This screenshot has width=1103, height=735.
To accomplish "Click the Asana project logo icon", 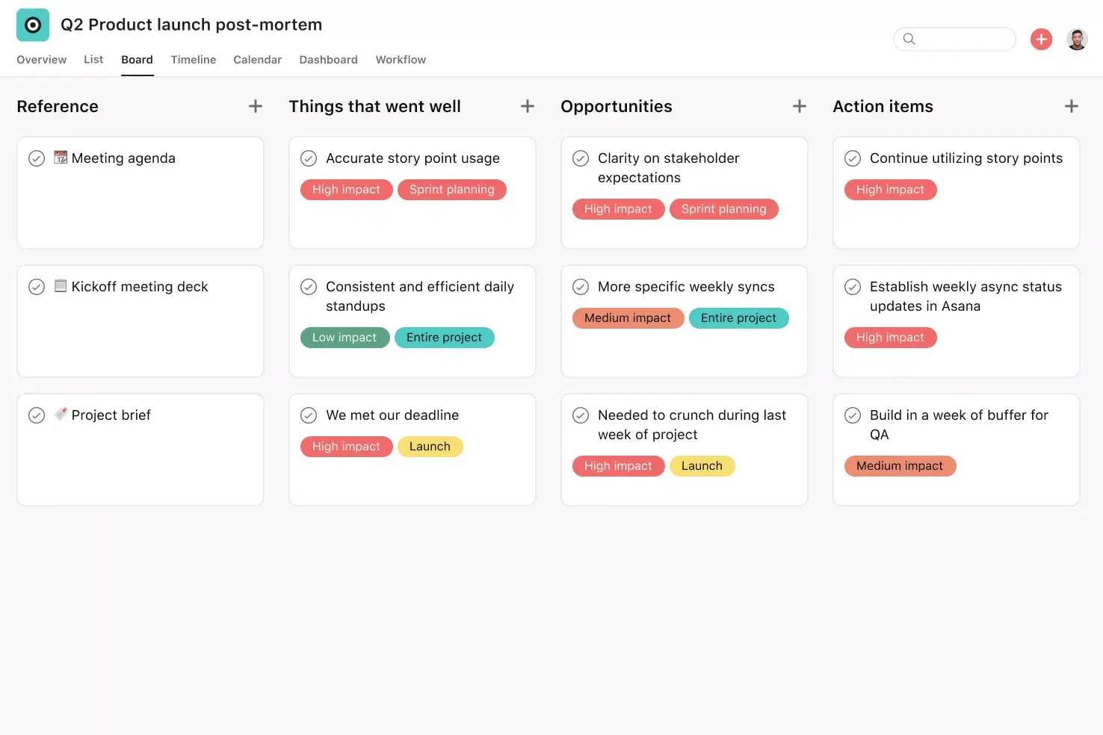I will (x=32, y=25).
